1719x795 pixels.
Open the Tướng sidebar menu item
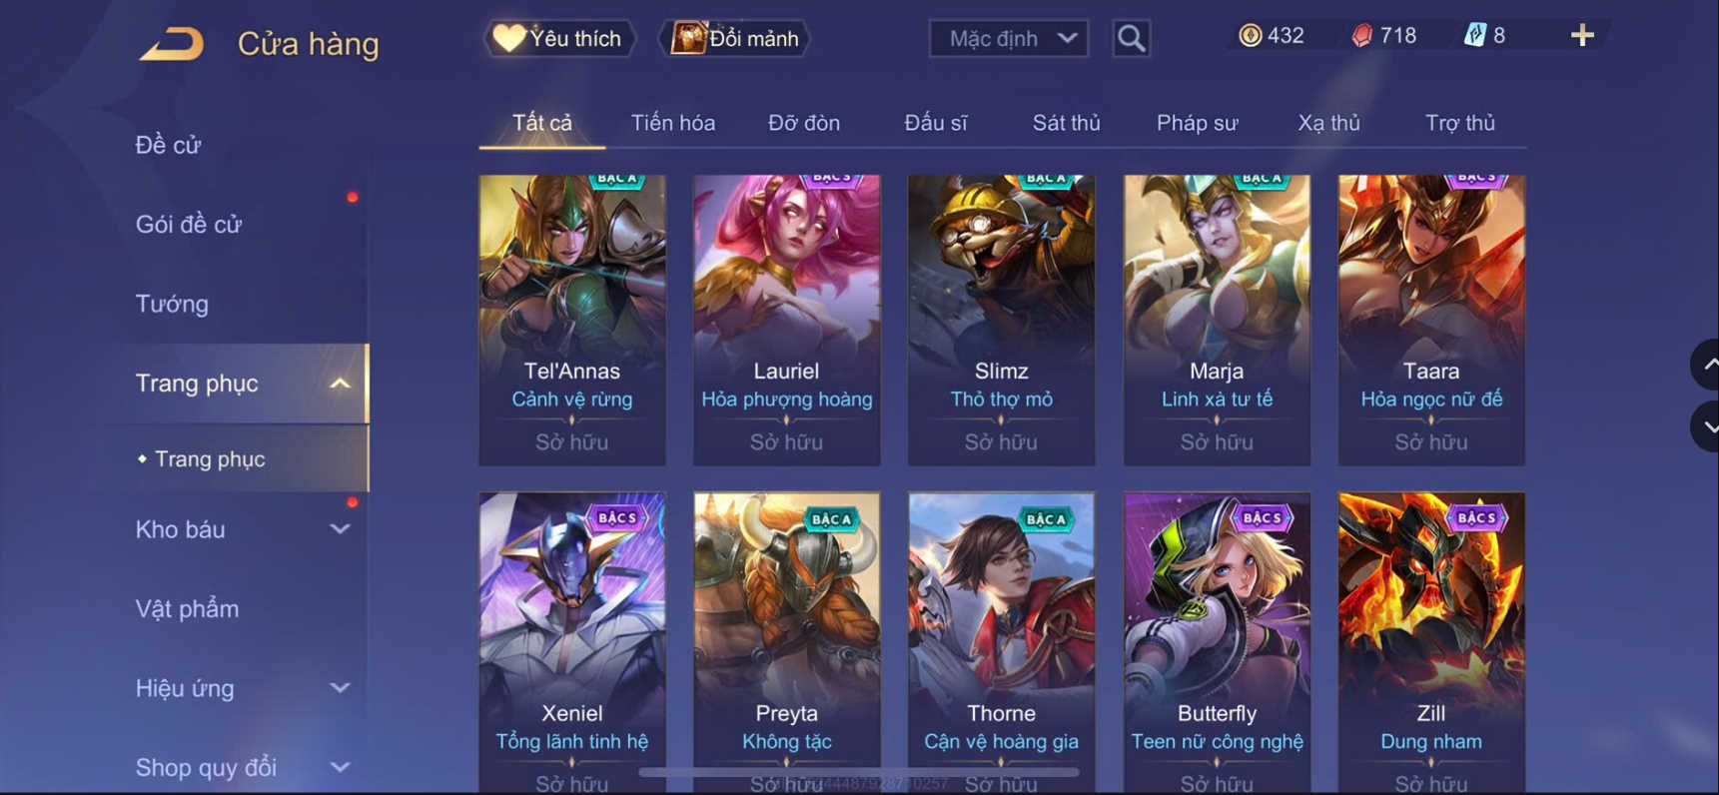[x=172, y=304]
